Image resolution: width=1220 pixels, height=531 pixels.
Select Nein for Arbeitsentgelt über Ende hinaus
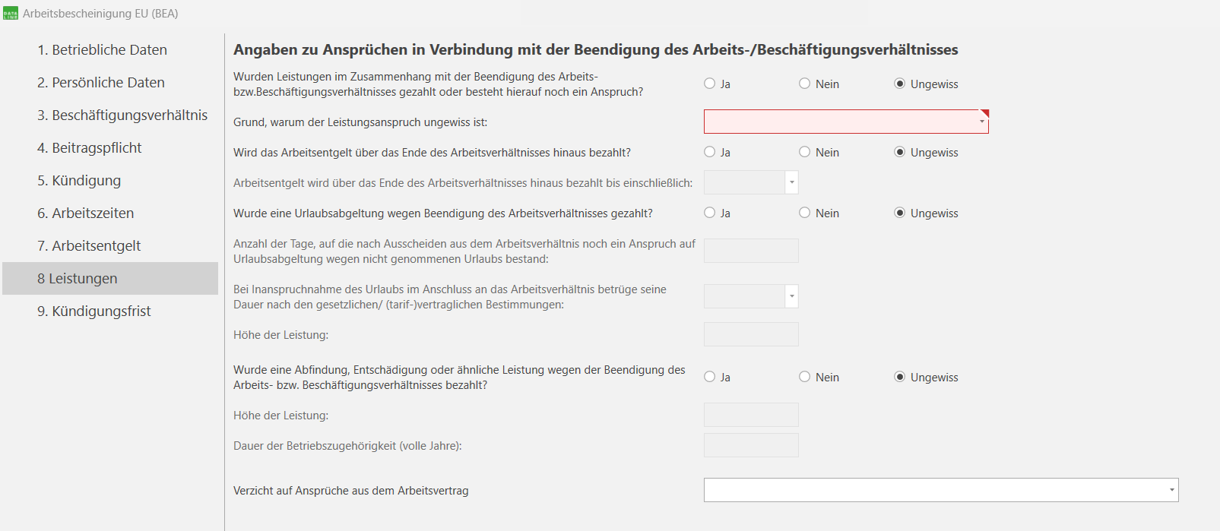(x=804, y=152)
